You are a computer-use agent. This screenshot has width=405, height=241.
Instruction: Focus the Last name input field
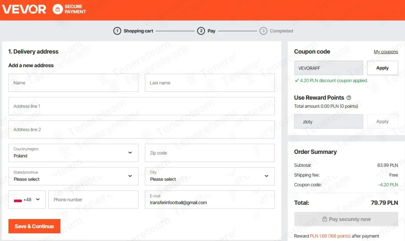[x=210, y=83]
